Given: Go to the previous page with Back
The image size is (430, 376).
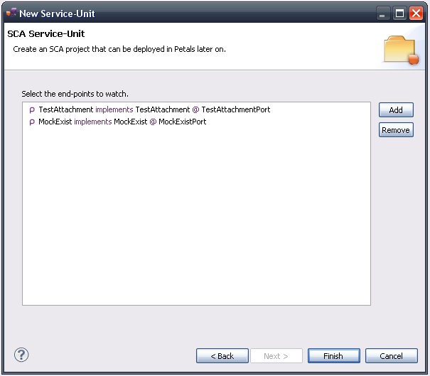Looking at the screenshot, I should (222, 356).
